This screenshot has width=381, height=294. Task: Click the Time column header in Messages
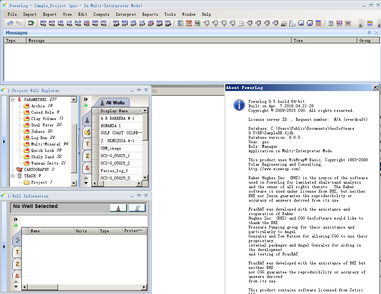[x=324, y=40]
